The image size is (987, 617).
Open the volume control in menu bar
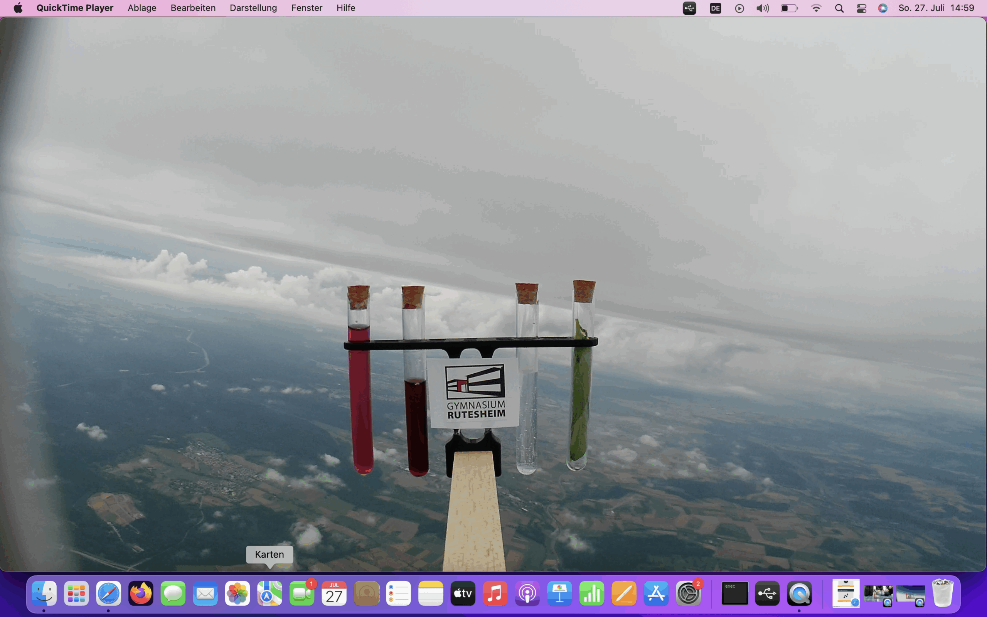(762, 8)
